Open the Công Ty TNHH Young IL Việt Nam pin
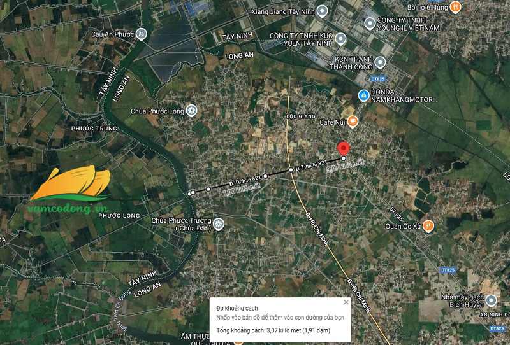 click(x=370, y=24)
